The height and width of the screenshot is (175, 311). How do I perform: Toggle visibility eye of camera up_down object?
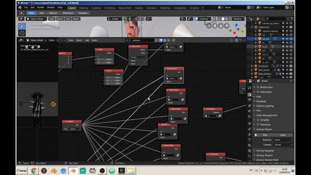pyautogui.click(x=287, y=23)
